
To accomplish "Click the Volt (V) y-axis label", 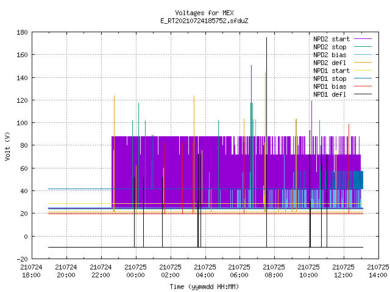I will click(7, 146).
